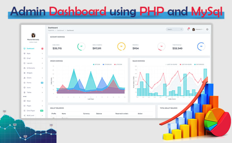
Task: Click the Search input field
Action: point(175,29)
